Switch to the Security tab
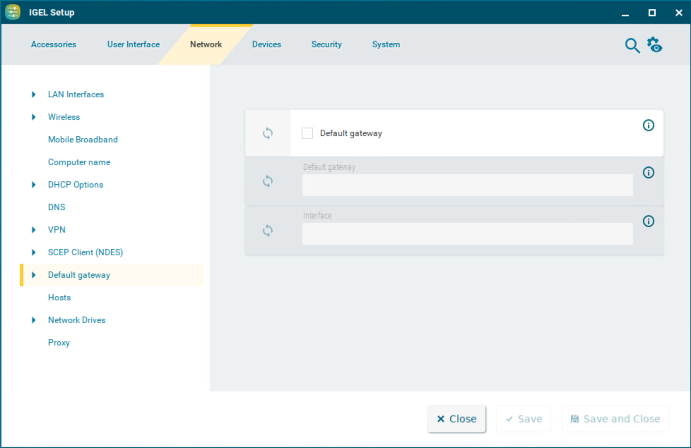The height and width of the screenshot is (448, 691). point(326,44)
